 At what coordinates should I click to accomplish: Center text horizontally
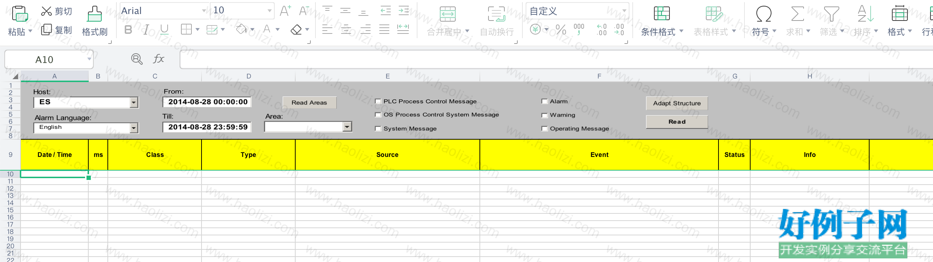(346, 29)
